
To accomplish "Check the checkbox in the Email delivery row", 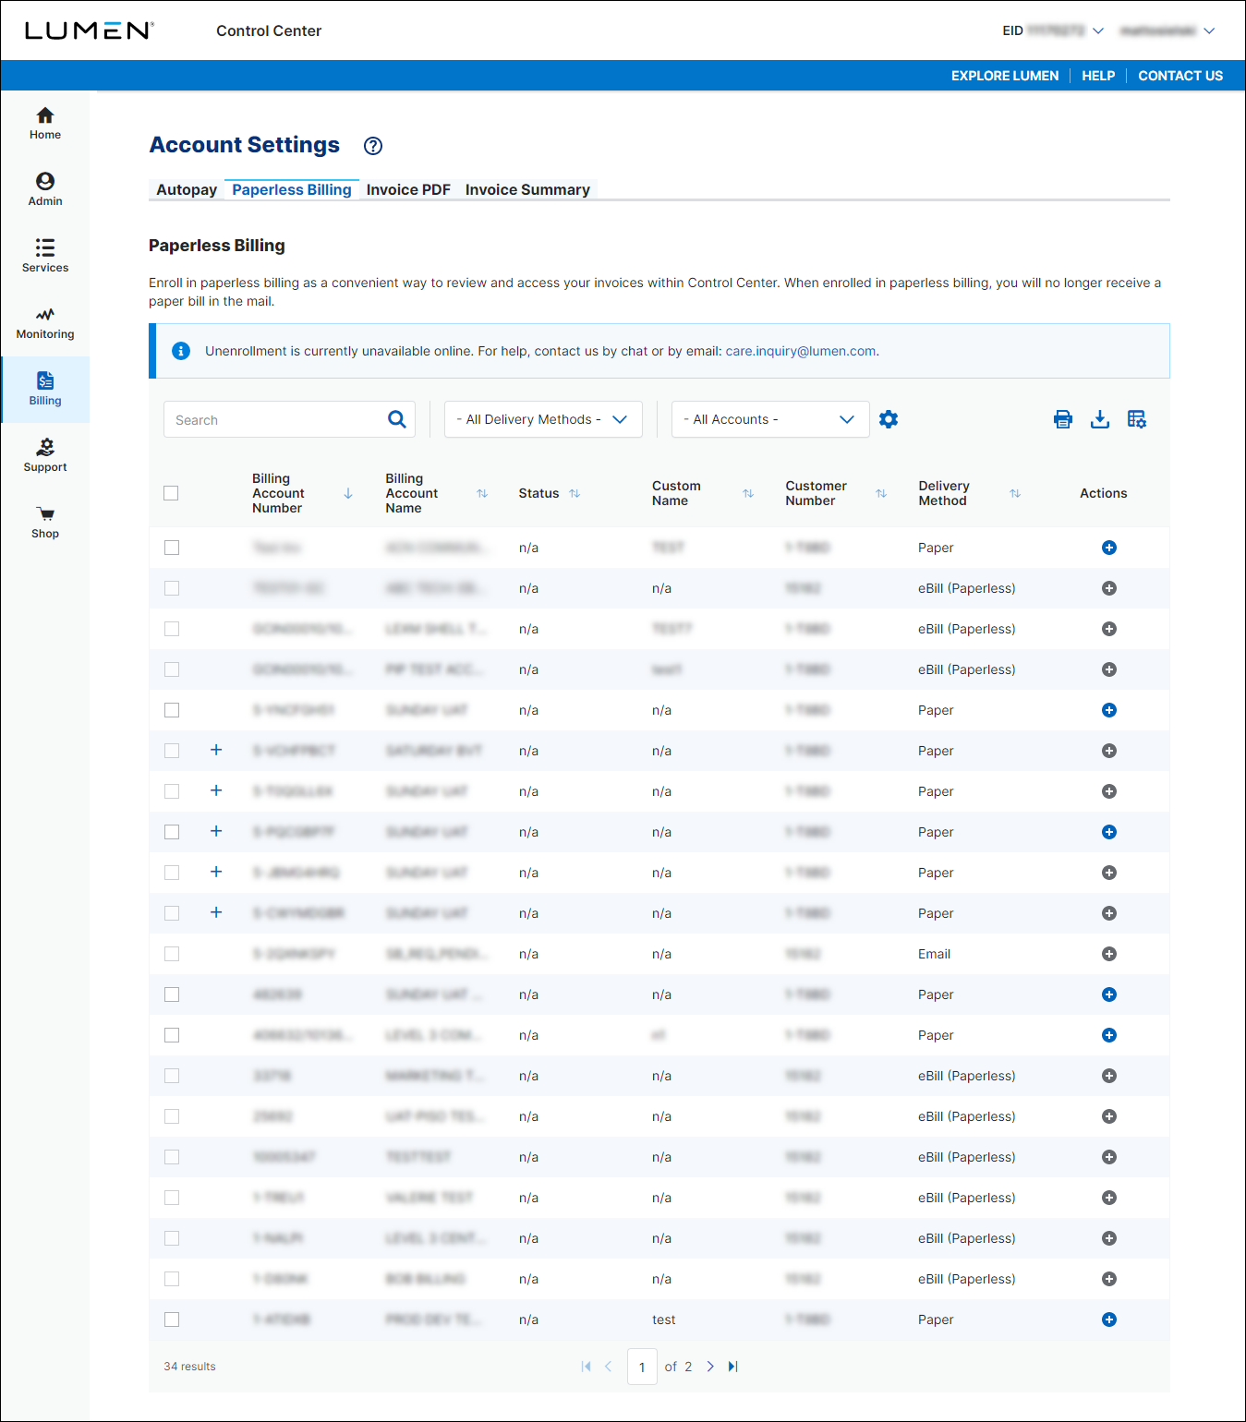I will tap(172, 954).
